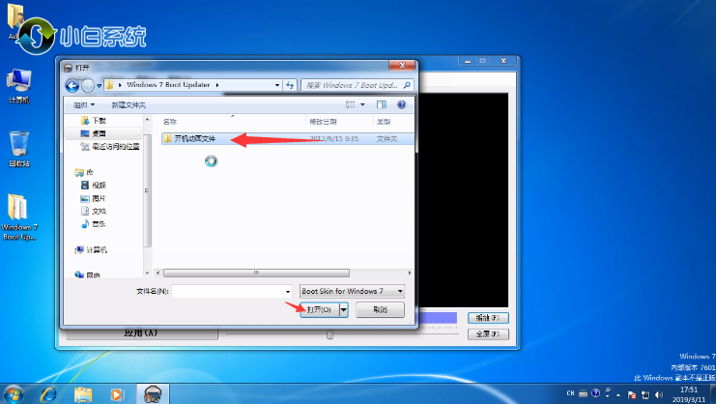716x404 pixels.
Task: Expand the arrow beside 打开 button
Action: [343, 309]
